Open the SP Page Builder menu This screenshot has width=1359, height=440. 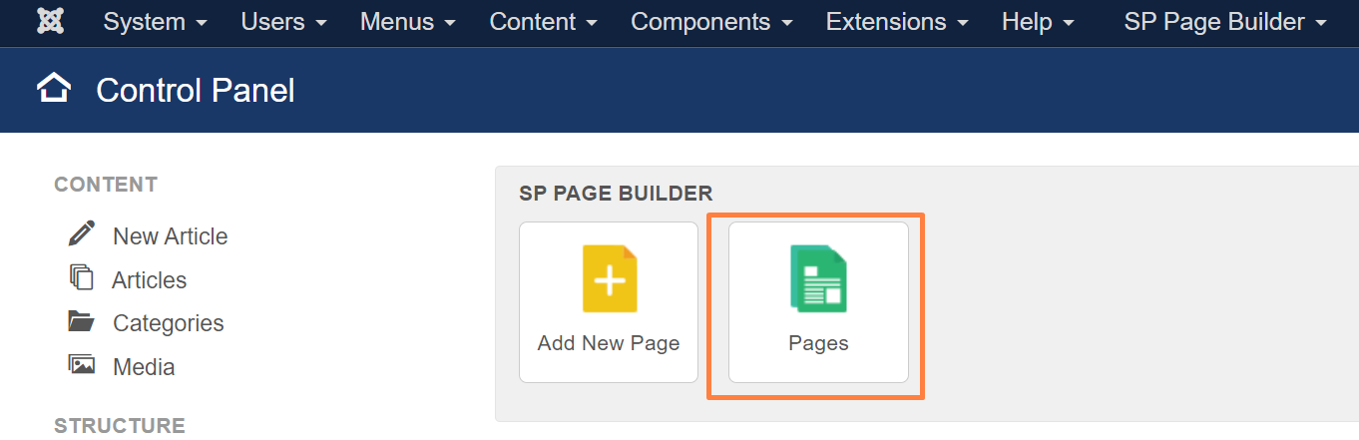(x=1225, y=22)
